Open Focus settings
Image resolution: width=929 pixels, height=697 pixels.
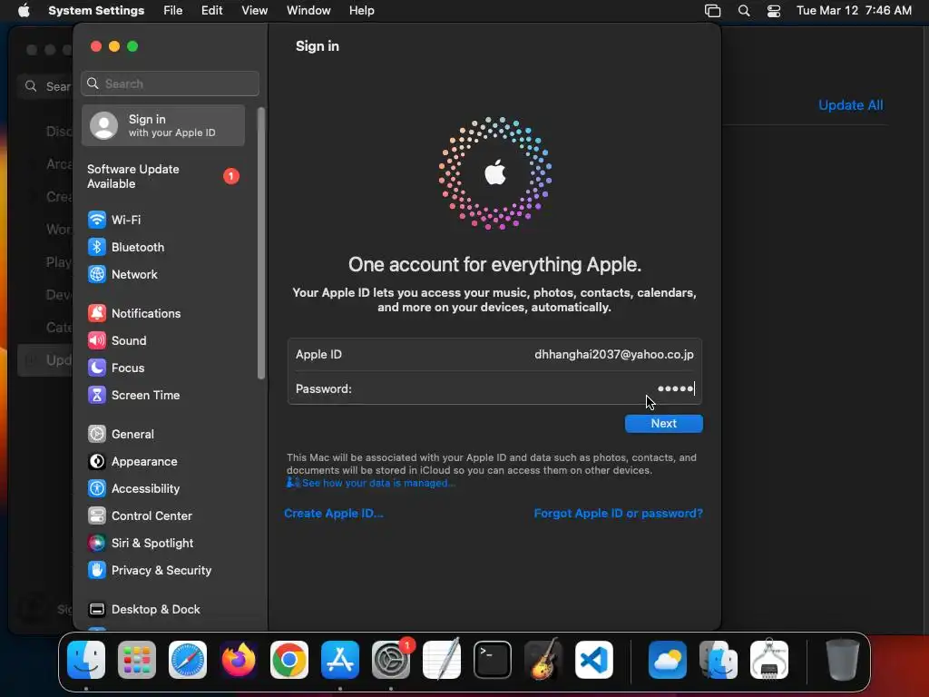116,368
